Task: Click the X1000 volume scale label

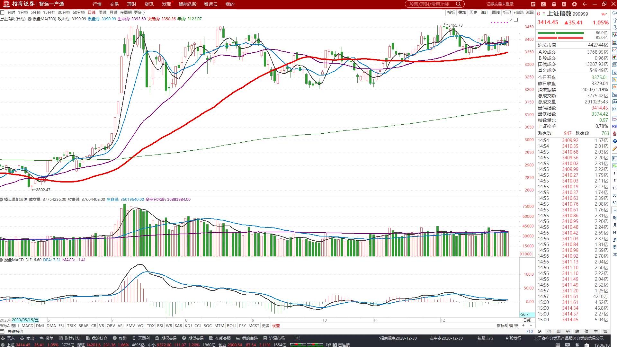Action: pyautogui.click(x=526, y=254)
